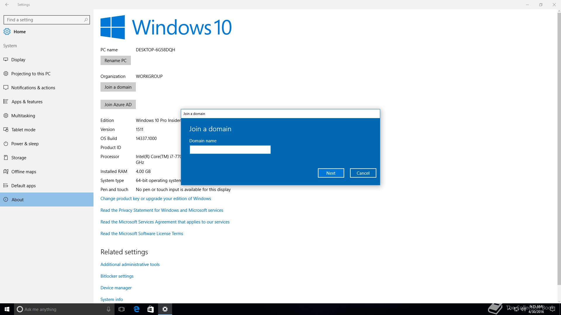
Task: Click the Projecting to this PC icon
Action: point(6,73)
